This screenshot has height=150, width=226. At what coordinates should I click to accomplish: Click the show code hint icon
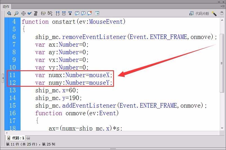pyautogui.click(x=43, y=14)
